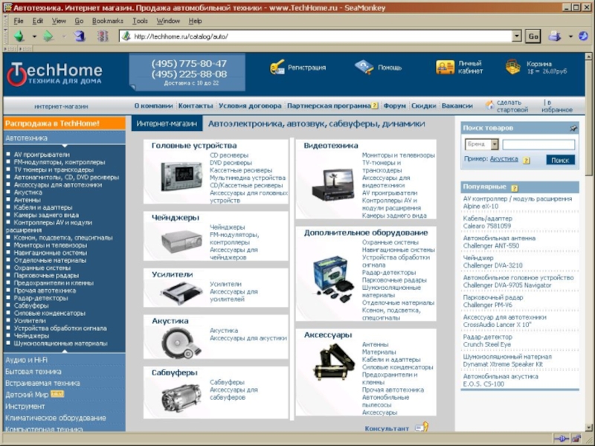Click the product search text field
The width and height of the screenshot is (595, 446).
538,145
